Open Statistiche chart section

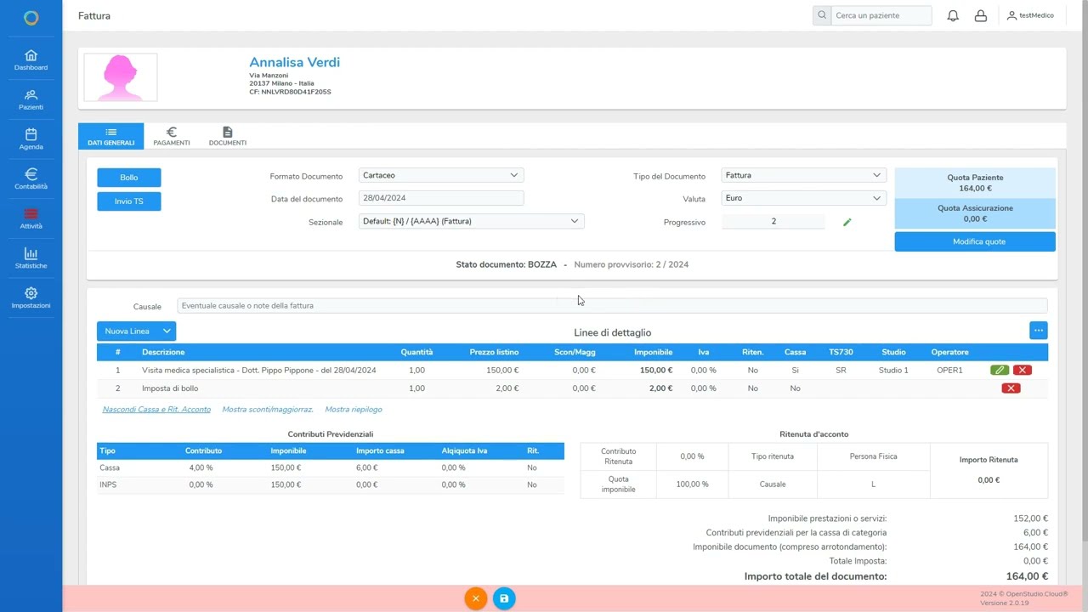click(x=31, y=258)
